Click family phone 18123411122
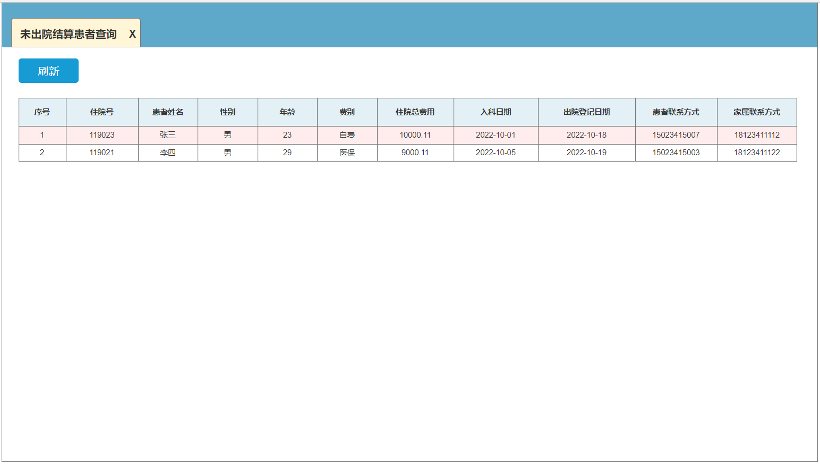The height and width of the screenshot is (464, 820). coord(757,153)
